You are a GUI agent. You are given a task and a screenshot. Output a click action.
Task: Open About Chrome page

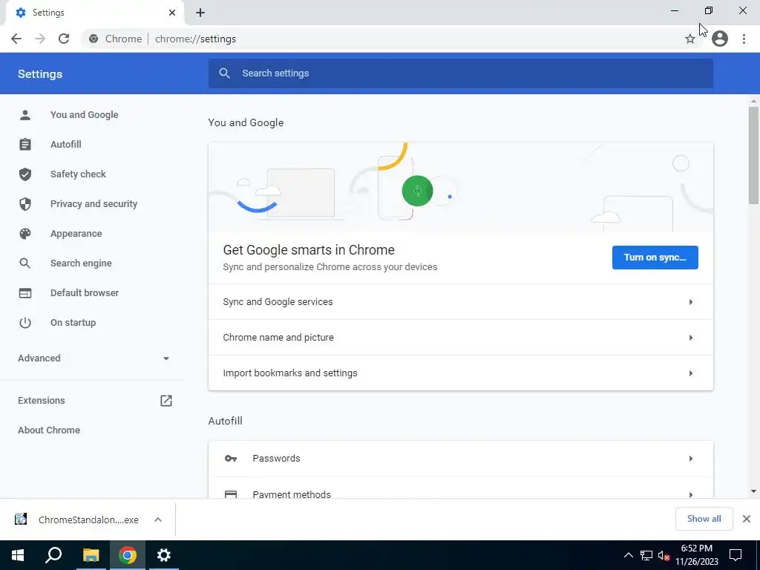point(49,430)
